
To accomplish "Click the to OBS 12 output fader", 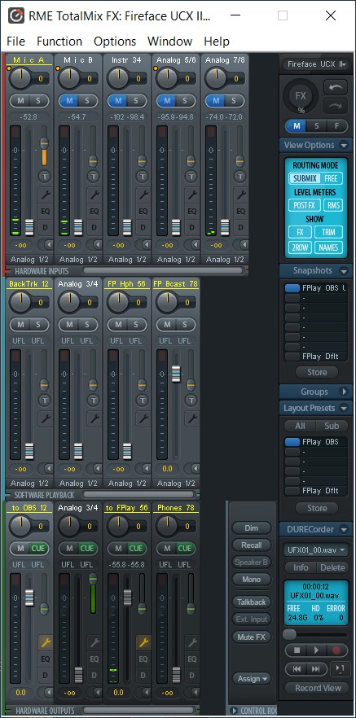I will (x=29, y=598).
